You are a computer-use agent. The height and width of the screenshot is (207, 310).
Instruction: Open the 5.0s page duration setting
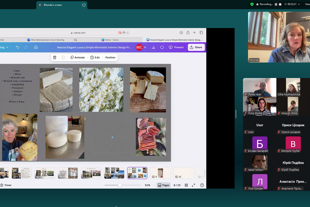point(95,58)
